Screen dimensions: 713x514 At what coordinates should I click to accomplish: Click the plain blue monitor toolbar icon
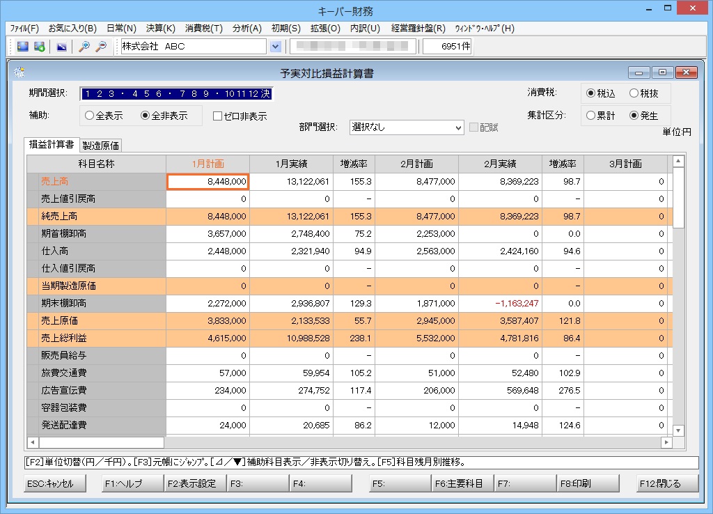point(23,47)
